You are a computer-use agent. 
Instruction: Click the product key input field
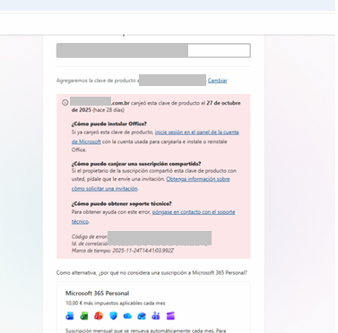[x=153, y=50]
